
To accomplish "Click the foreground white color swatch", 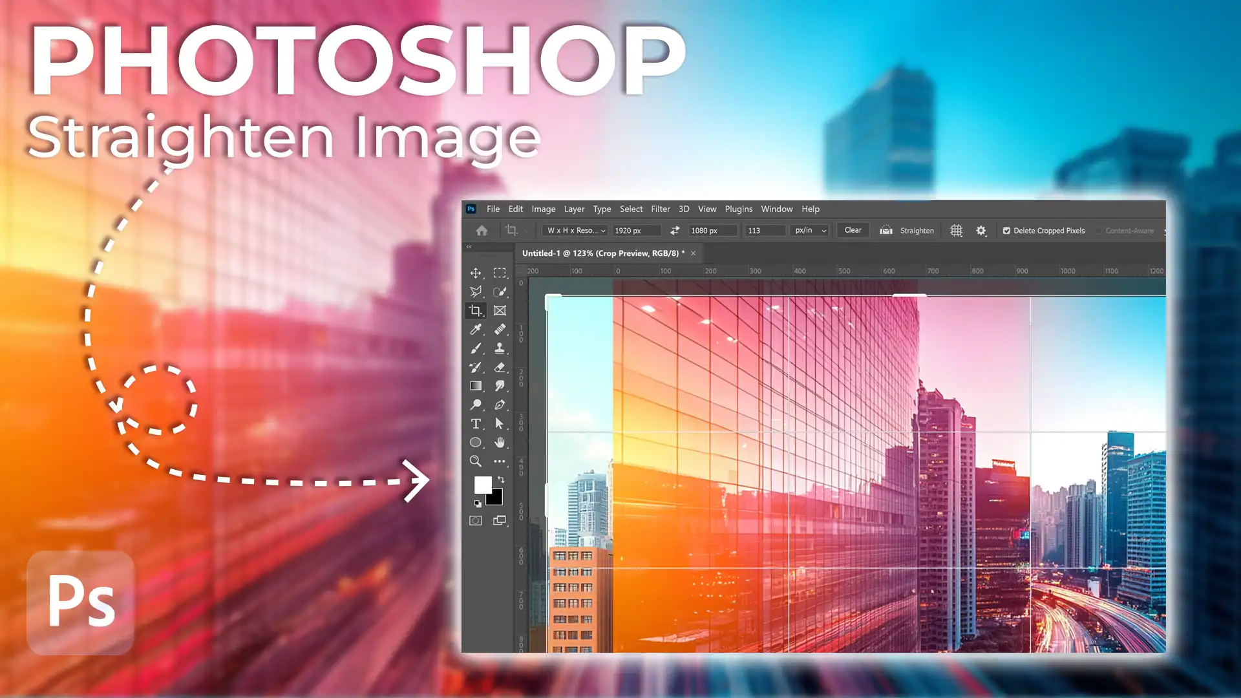I will [x=482, y=485].
